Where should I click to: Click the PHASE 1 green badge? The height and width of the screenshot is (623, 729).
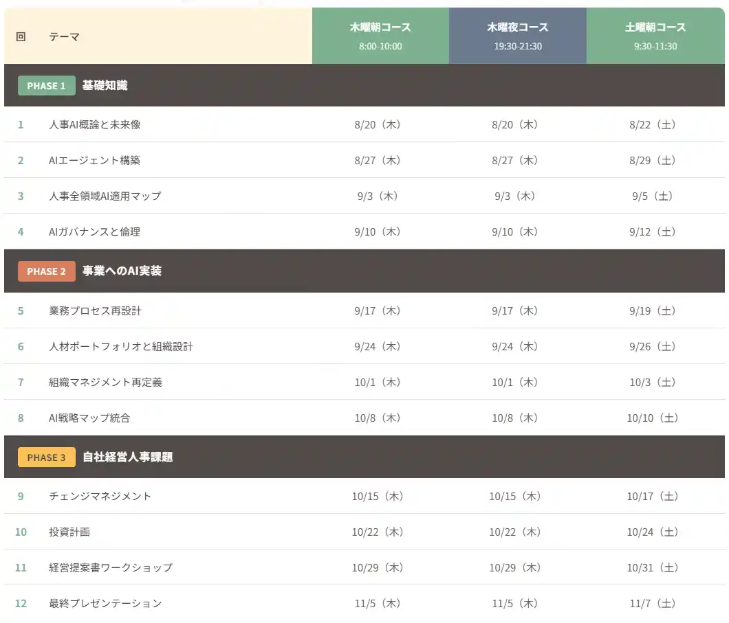(47, 86)
